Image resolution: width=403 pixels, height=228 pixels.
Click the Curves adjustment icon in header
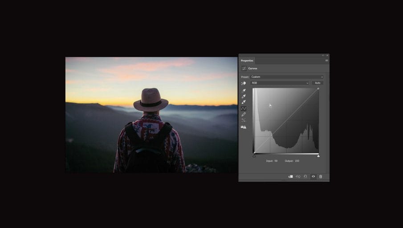coord(244,68)
